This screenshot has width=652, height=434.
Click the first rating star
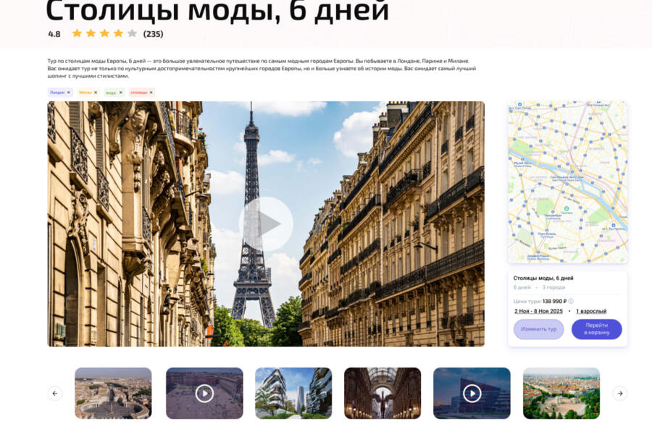[77, 33]
